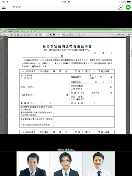132x176 pixels.
Task: Go to next page with down arrow
Action: [40, 34]
